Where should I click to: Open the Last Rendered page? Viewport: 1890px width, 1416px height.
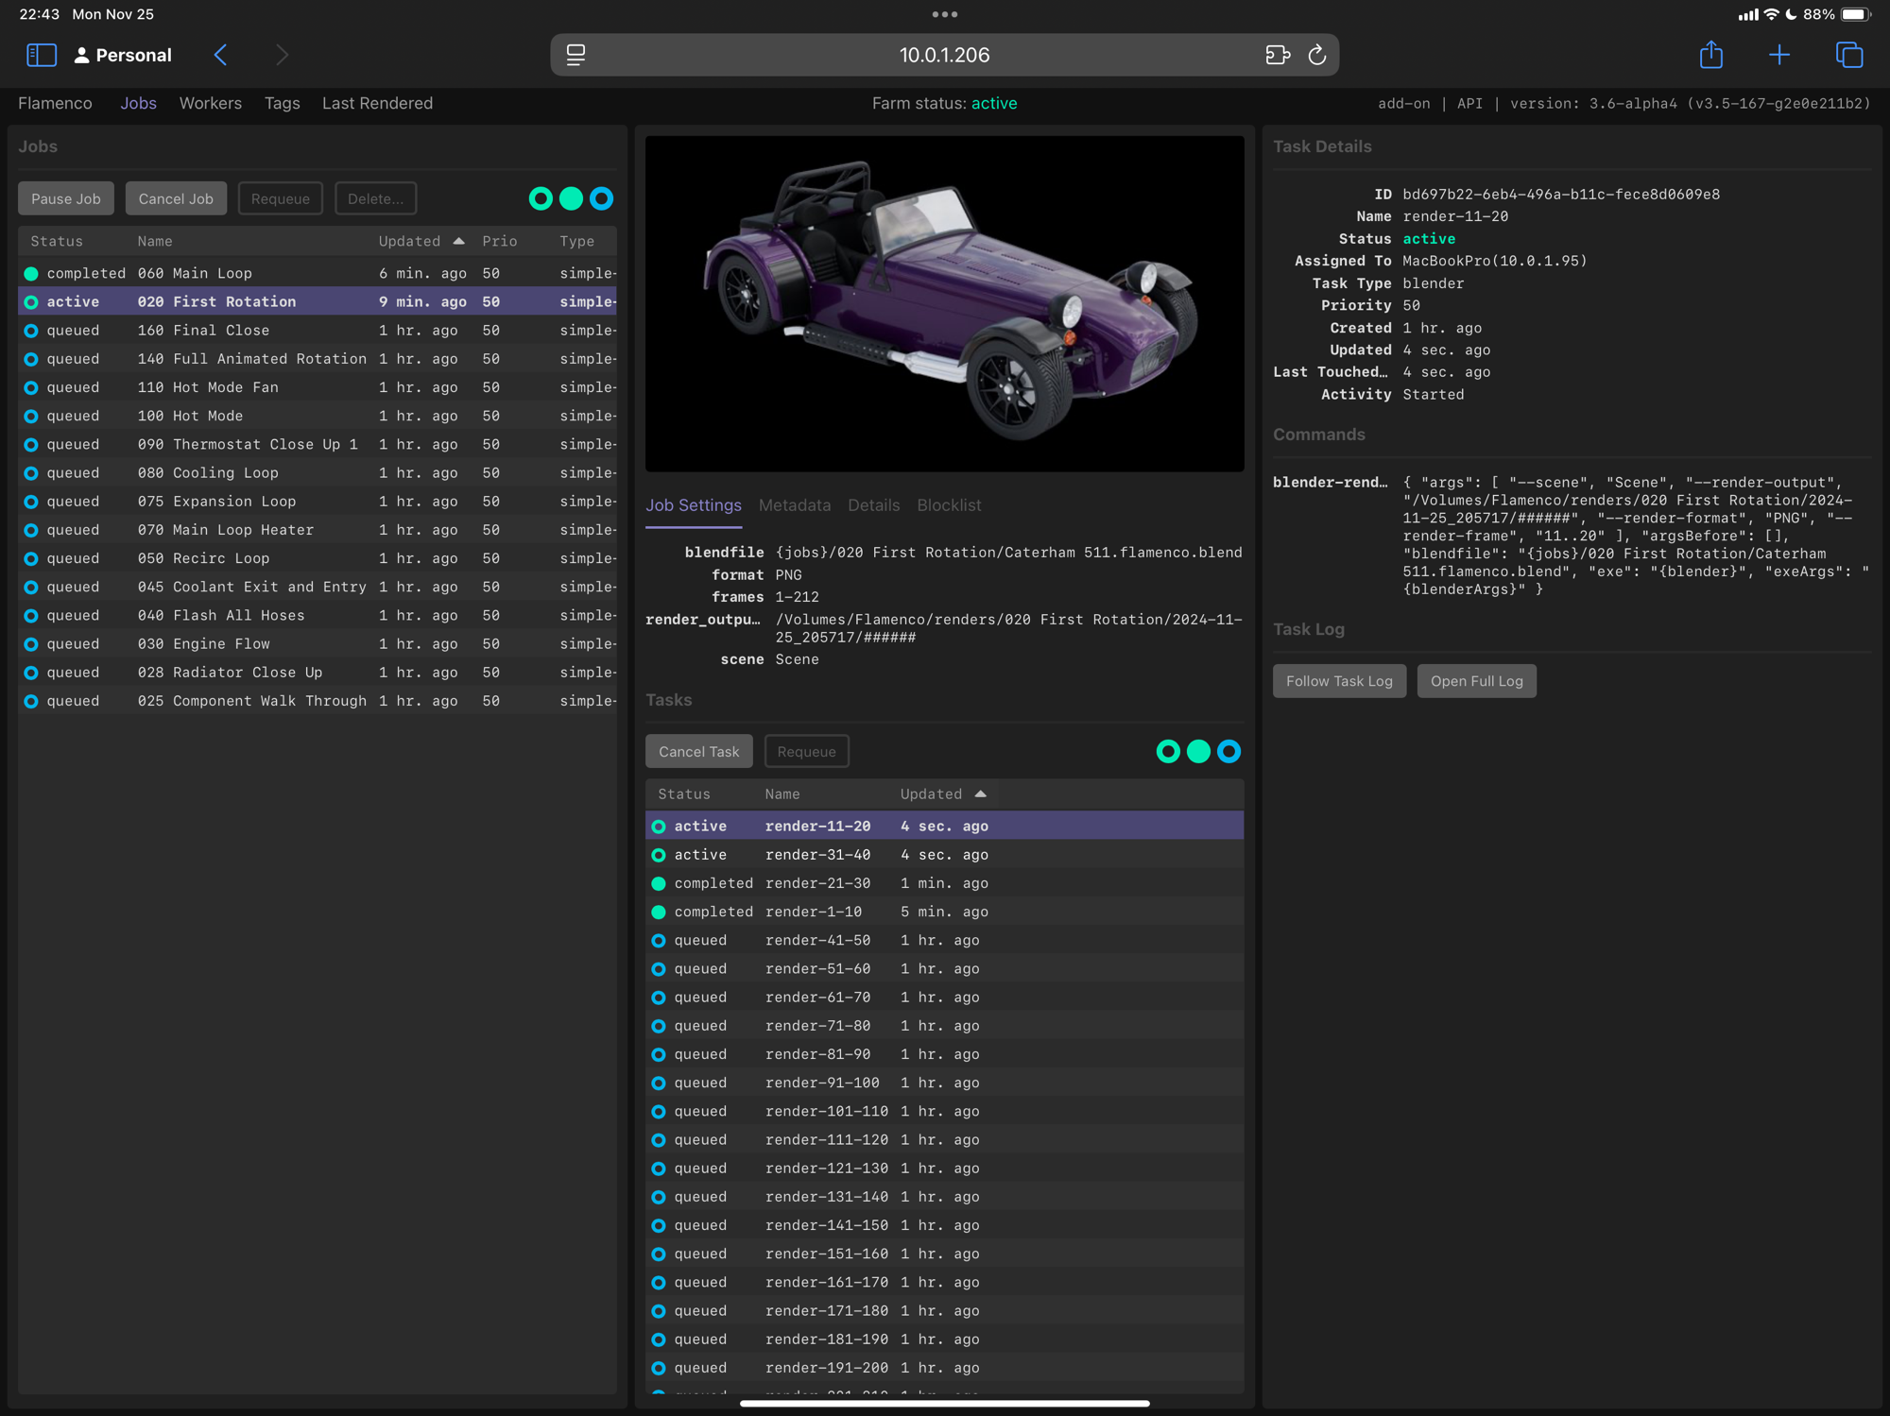[377, 103]
